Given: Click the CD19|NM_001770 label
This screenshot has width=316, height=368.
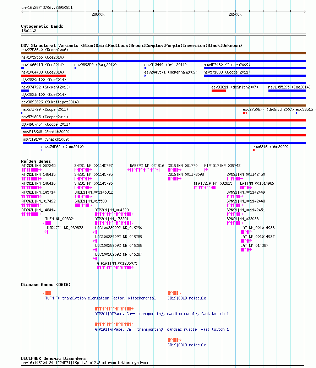Looking at the screenshot, I should (182, 166).
